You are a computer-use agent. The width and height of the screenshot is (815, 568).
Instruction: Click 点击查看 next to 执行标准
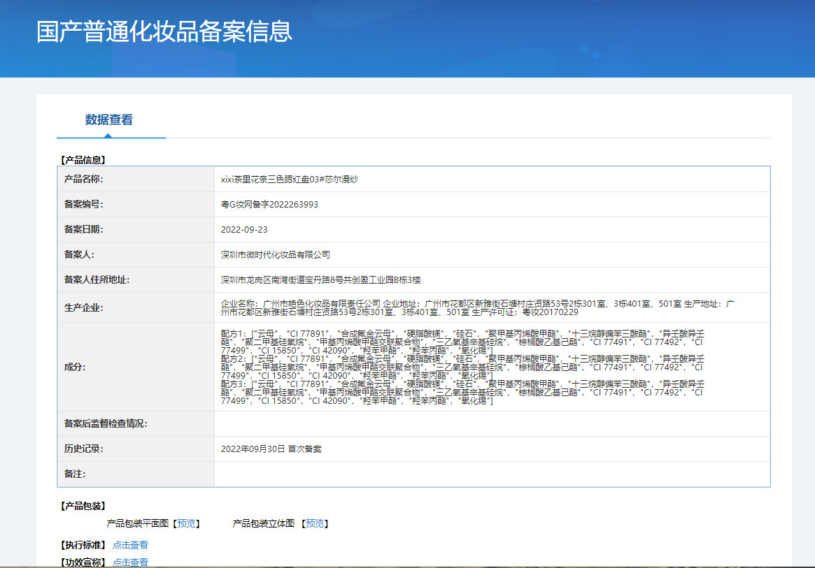click(130, 545)
